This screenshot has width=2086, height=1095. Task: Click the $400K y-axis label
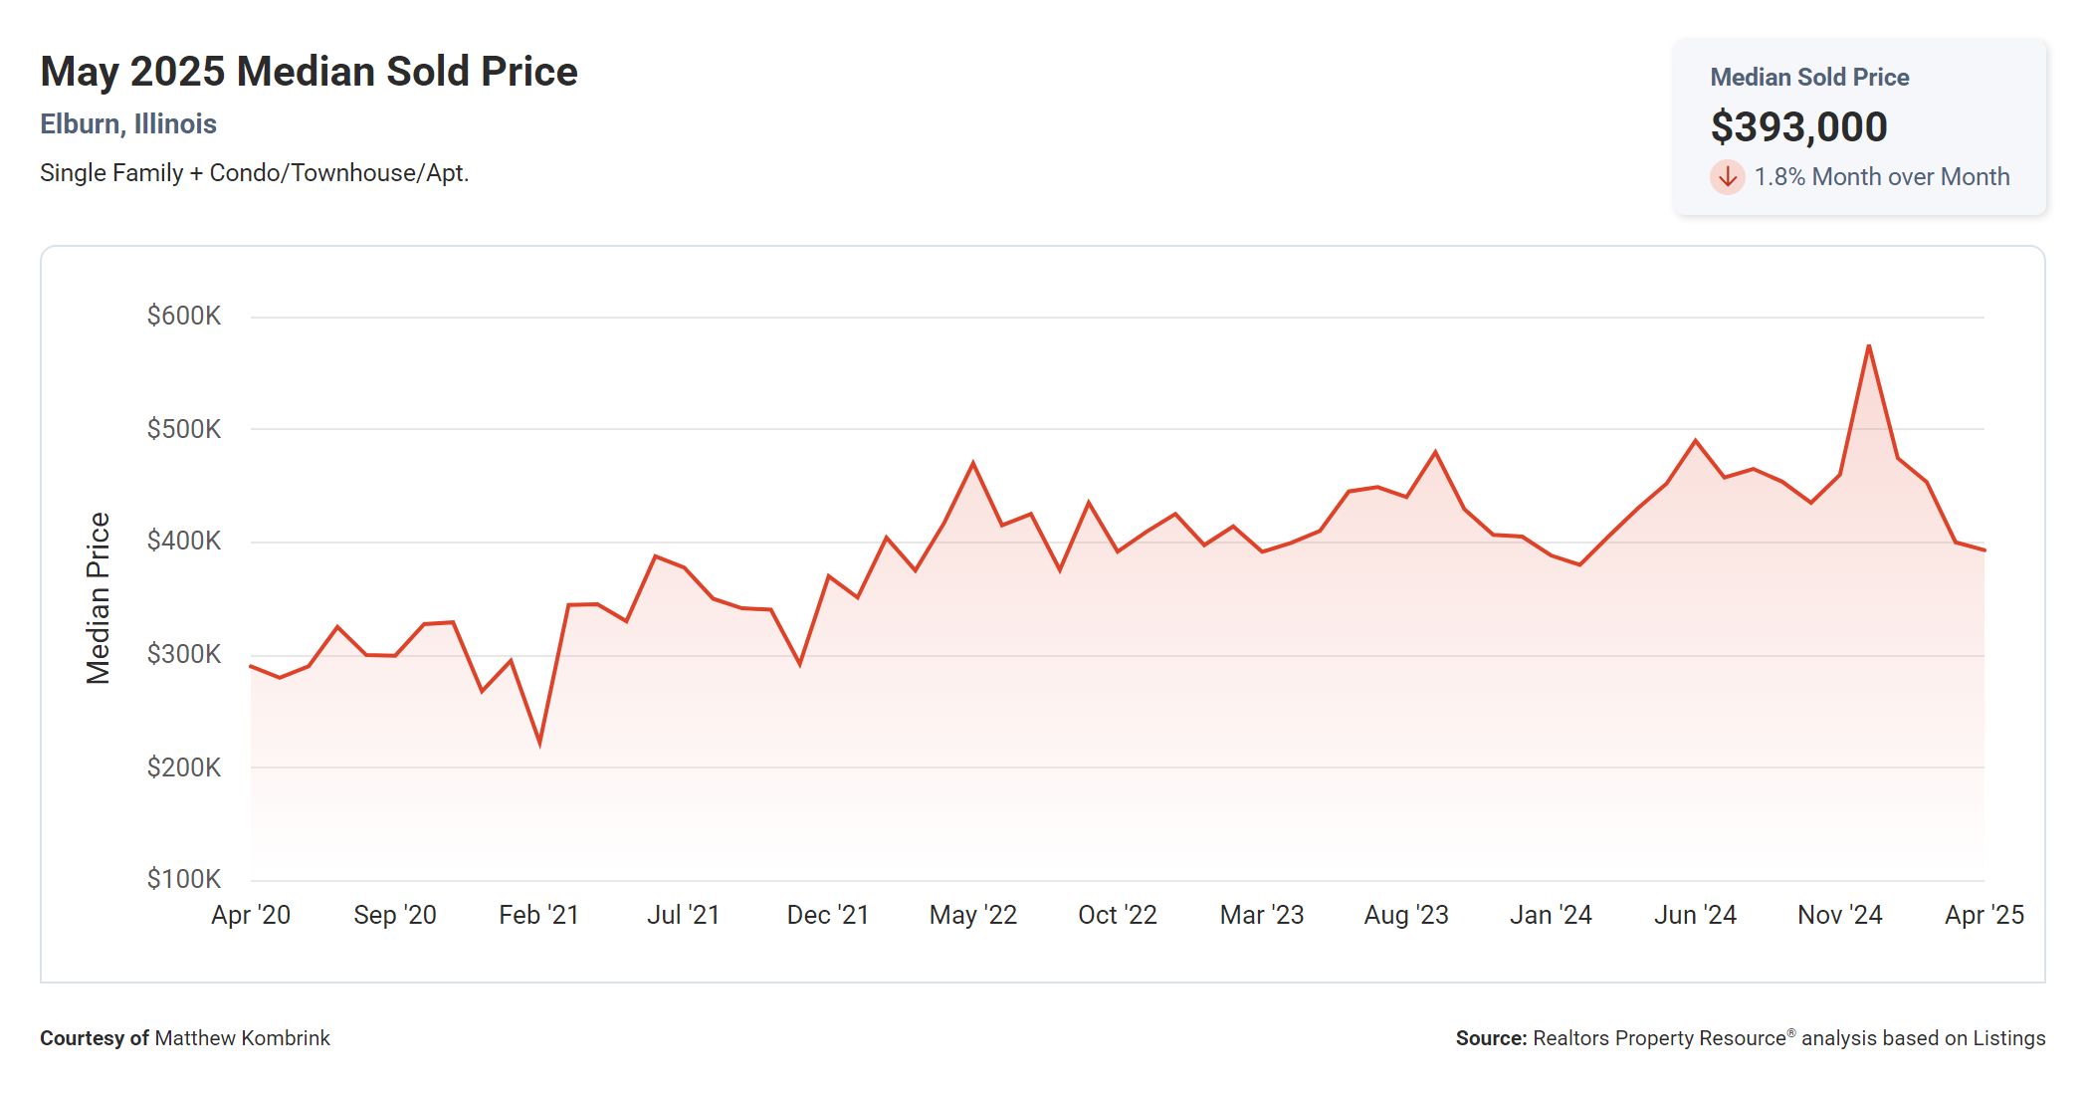click(184, 541)
